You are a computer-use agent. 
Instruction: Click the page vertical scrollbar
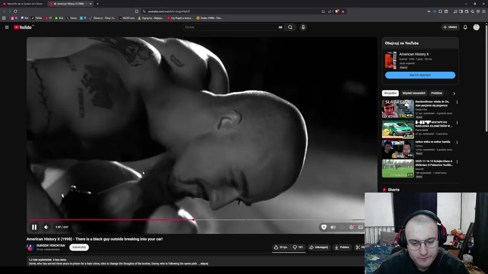486,78
